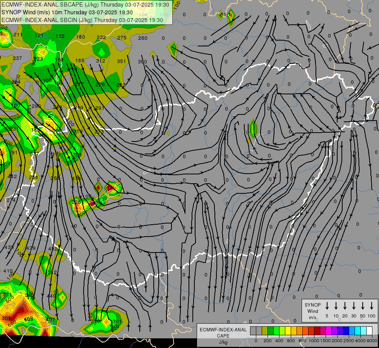
Task: Select the olive 100–200 CAPE legend swatch
Action: coord(265,331)
